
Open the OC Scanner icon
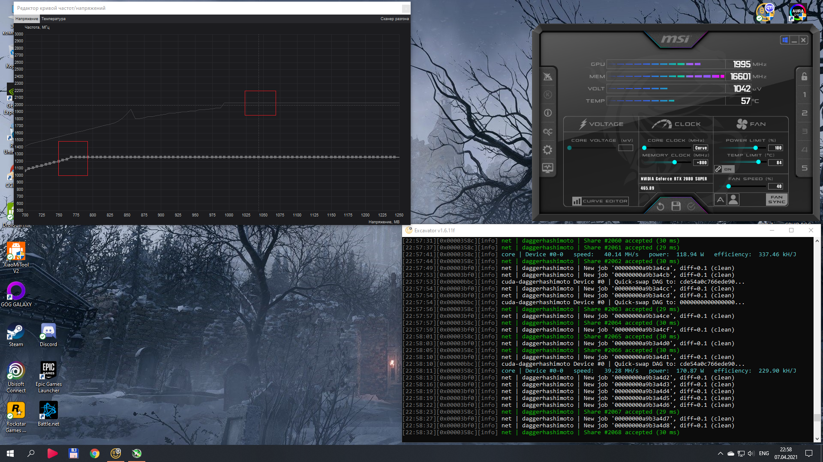click(547, 132)
